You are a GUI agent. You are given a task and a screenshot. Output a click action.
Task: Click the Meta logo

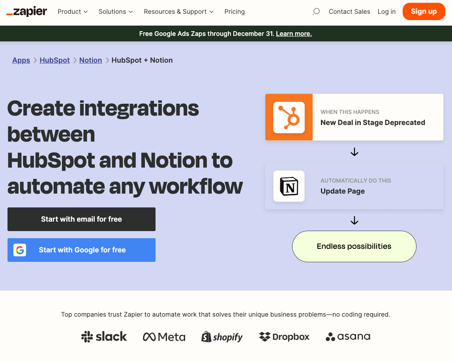164,337
